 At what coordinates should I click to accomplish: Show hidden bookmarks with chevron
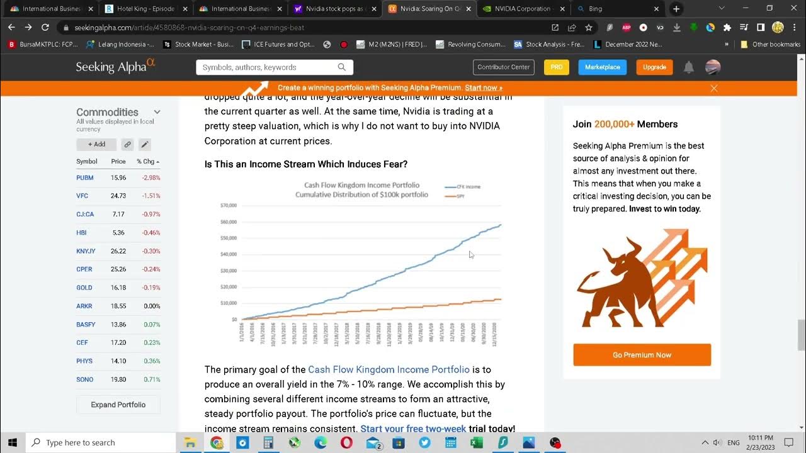(x=727, y=45)
